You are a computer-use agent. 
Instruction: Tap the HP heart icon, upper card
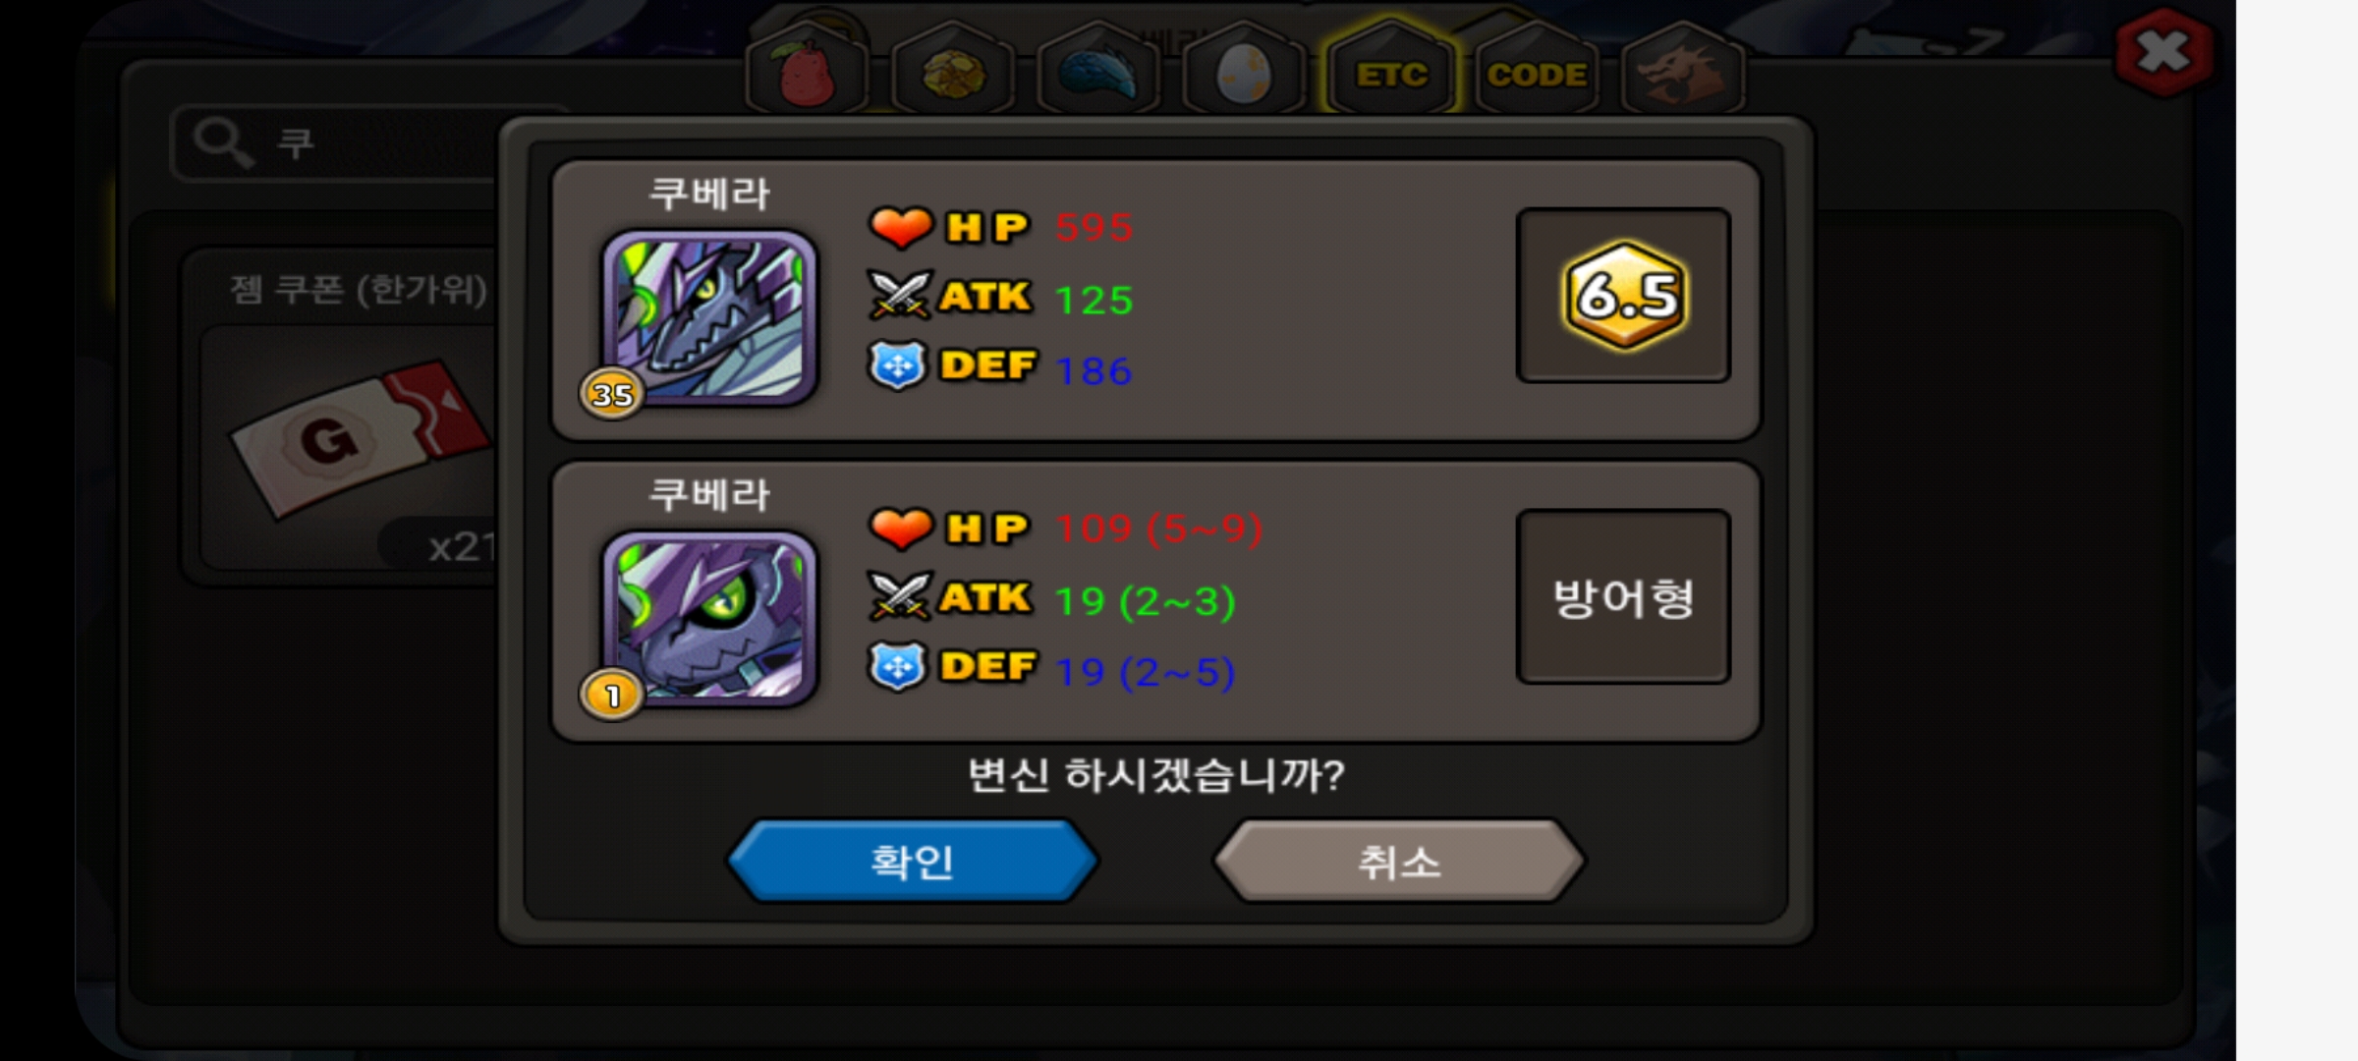coord(900,227)
